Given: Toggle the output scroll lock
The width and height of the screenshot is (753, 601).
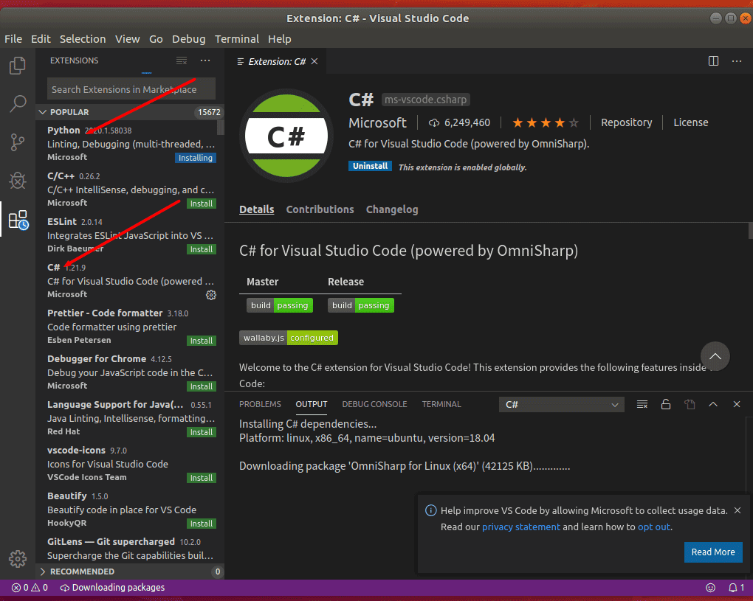Looking at the screenshot, I should tap(666, 404).
